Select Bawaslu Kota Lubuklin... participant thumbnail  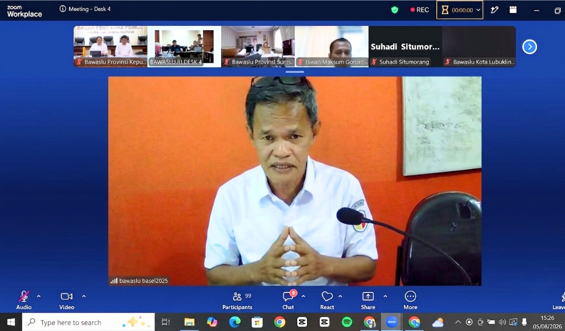tap(479, 46)
